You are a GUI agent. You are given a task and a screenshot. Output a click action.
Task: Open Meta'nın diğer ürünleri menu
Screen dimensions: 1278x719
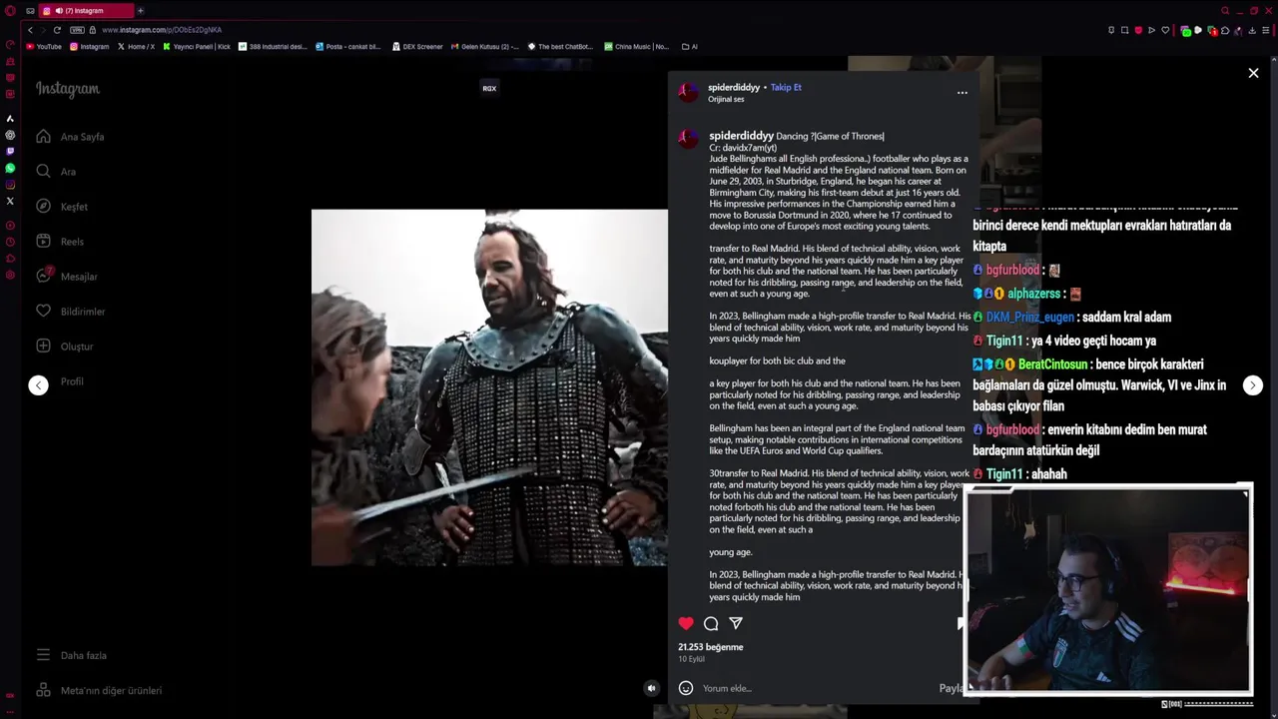pos(99,690)
